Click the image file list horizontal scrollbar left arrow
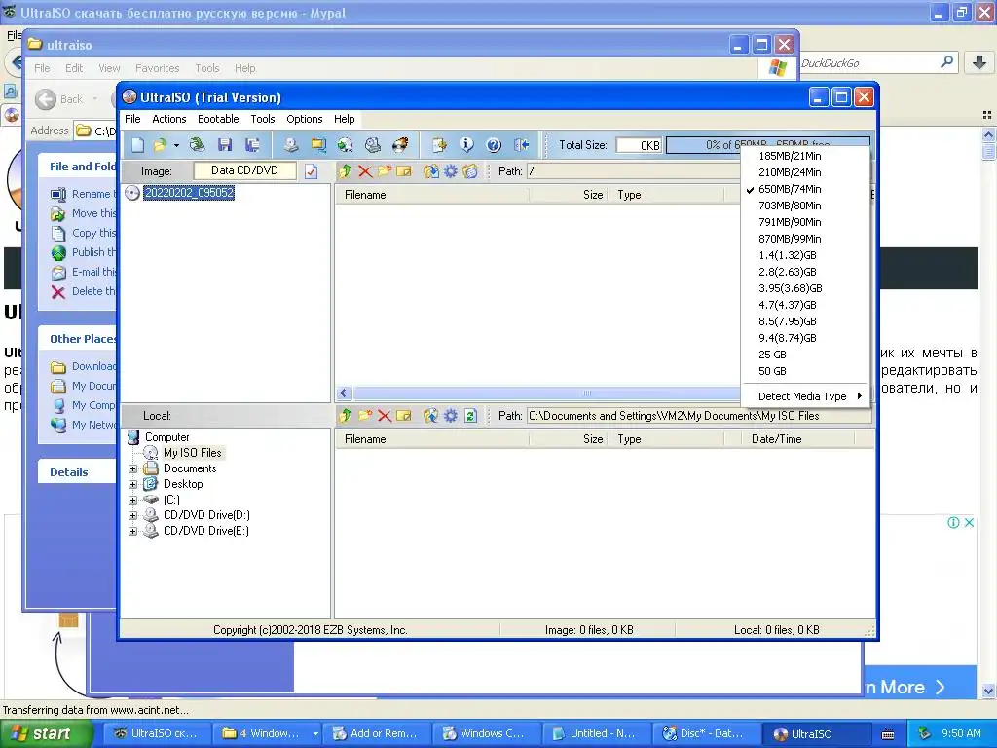Image resolution: width=997 pixels, height=748 pixels. (344, 393)
